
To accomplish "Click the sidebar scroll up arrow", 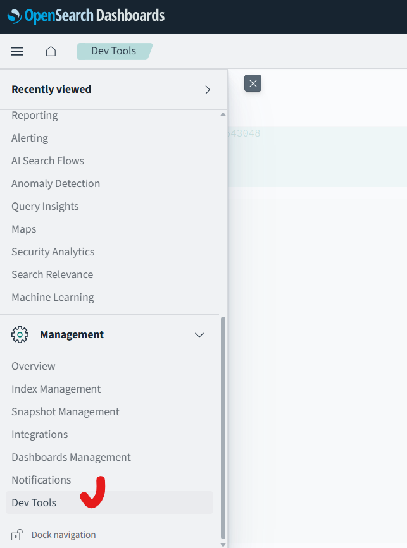I will point(223,114).
